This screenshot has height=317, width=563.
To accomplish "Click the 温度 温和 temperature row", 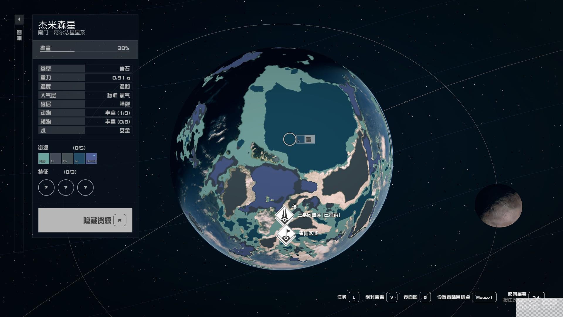I will coord(85,86).
